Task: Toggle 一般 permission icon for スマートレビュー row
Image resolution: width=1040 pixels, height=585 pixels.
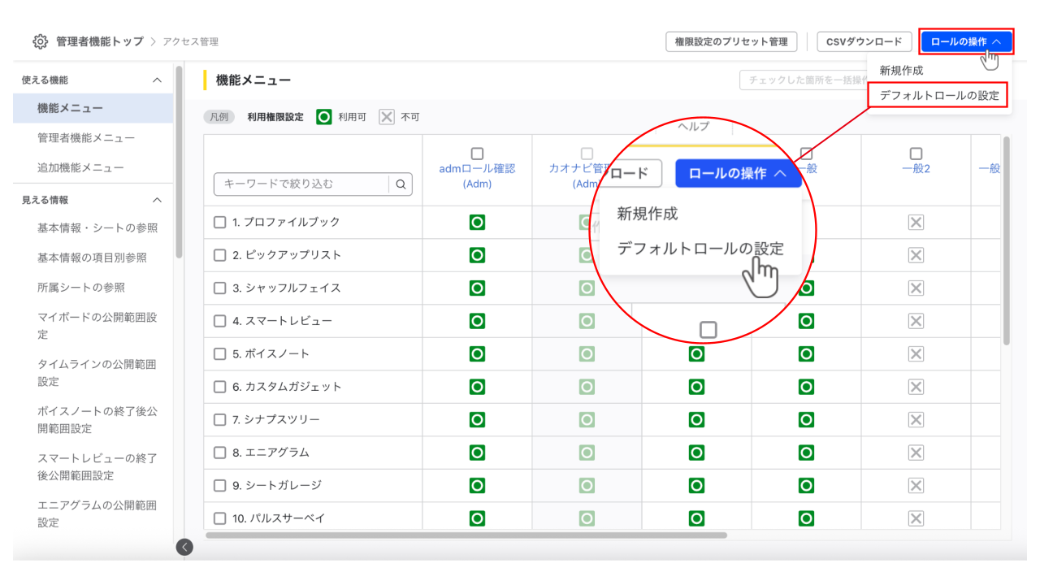Action: click(x=806, y=321)
